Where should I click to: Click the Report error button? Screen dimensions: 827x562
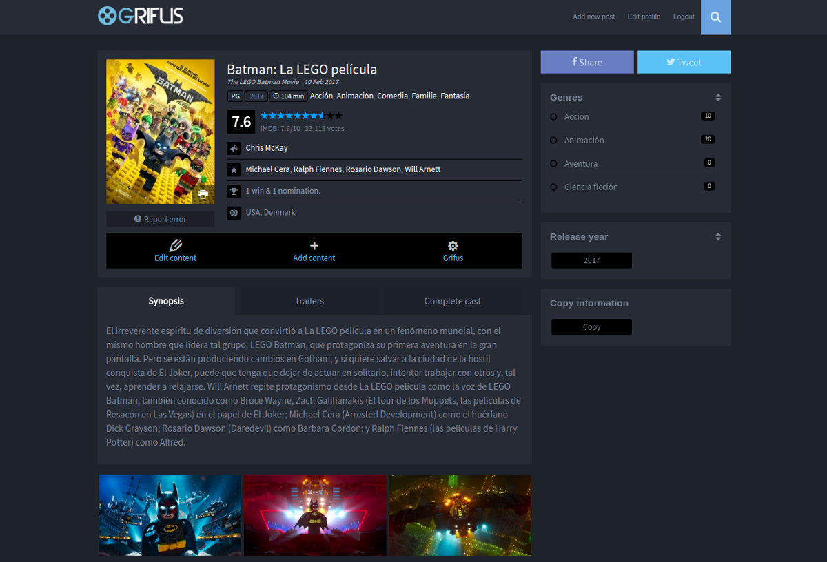161,219
